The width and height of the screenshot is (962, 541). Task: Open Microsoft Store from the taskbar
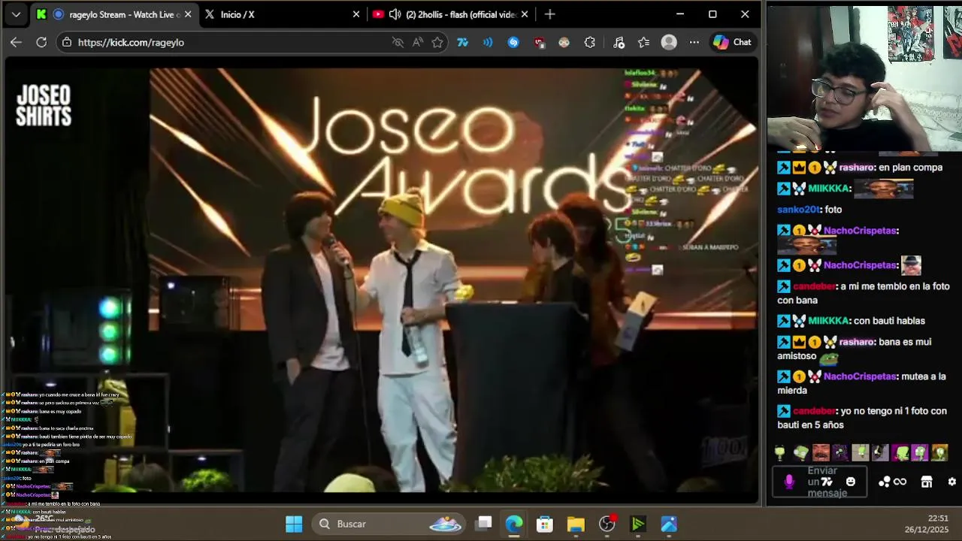(545, 524)
